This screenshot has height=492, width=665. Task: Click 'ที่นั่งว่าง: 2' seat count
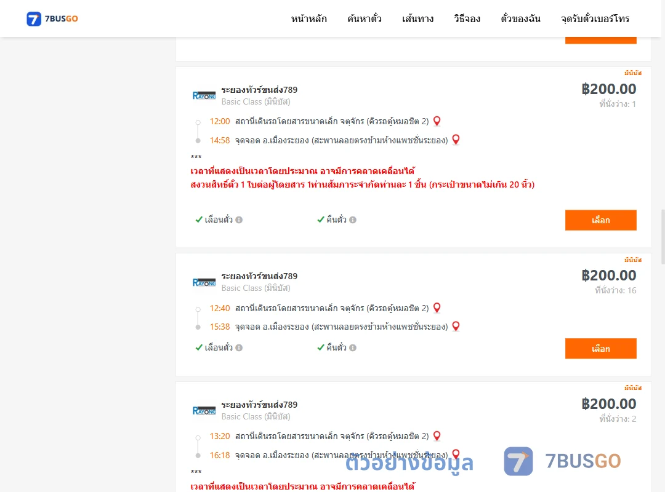618,419
